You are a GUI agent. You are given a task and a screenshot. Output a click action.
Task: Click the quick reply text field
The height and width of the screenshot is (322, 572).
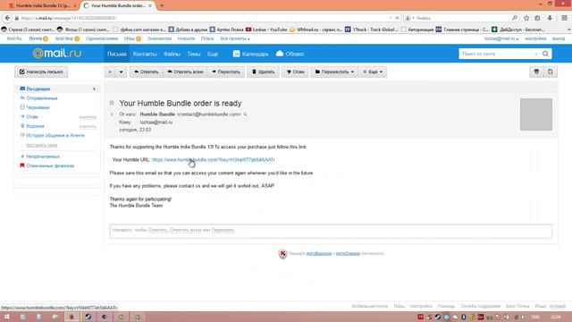click(331, 231)
